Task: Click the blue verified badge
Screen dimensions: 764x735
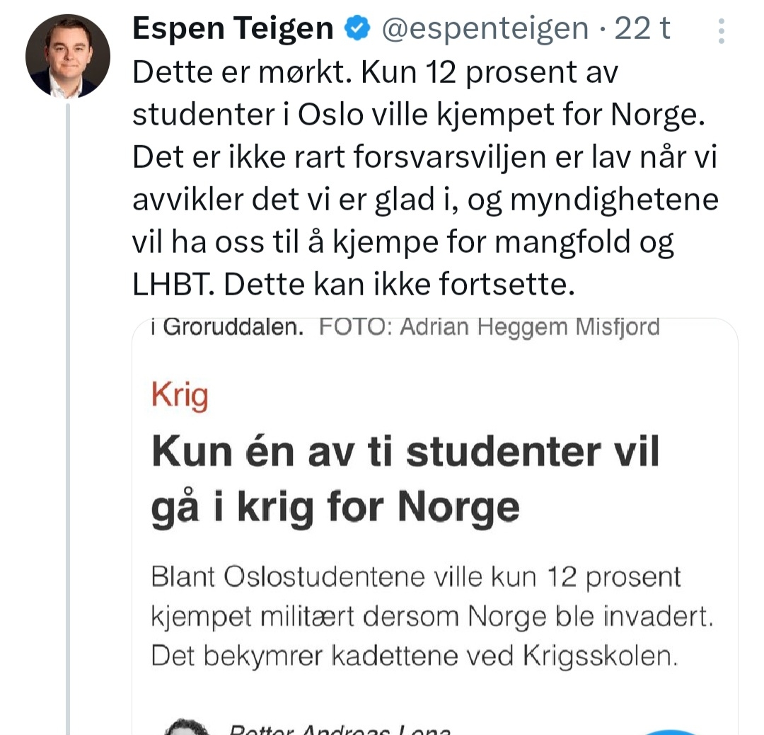Action: point(357,30)
